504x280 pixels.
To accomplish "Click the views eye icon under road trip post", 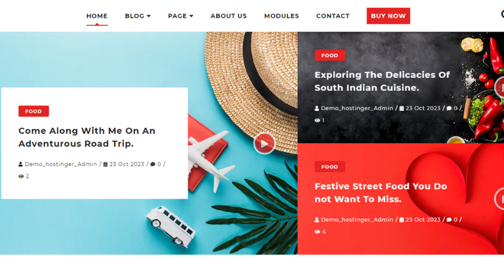I will tap(21, 176).
